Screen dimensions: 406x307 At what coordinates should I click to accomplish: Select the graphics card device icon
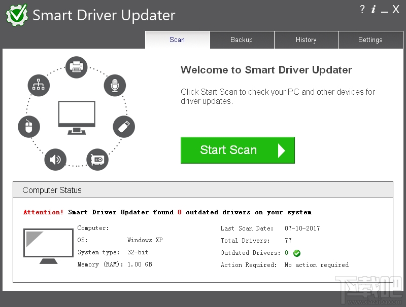point(97,160)
